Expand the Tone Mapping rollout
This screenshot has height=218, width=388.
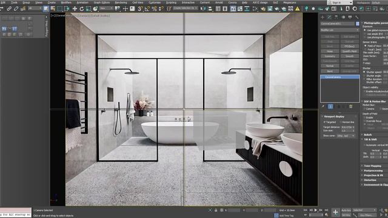(x=372, y=166)
